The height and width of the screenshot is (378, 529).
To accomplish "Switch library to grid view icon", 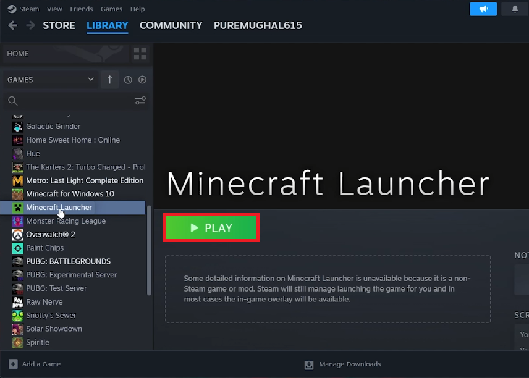I will 140,54.
